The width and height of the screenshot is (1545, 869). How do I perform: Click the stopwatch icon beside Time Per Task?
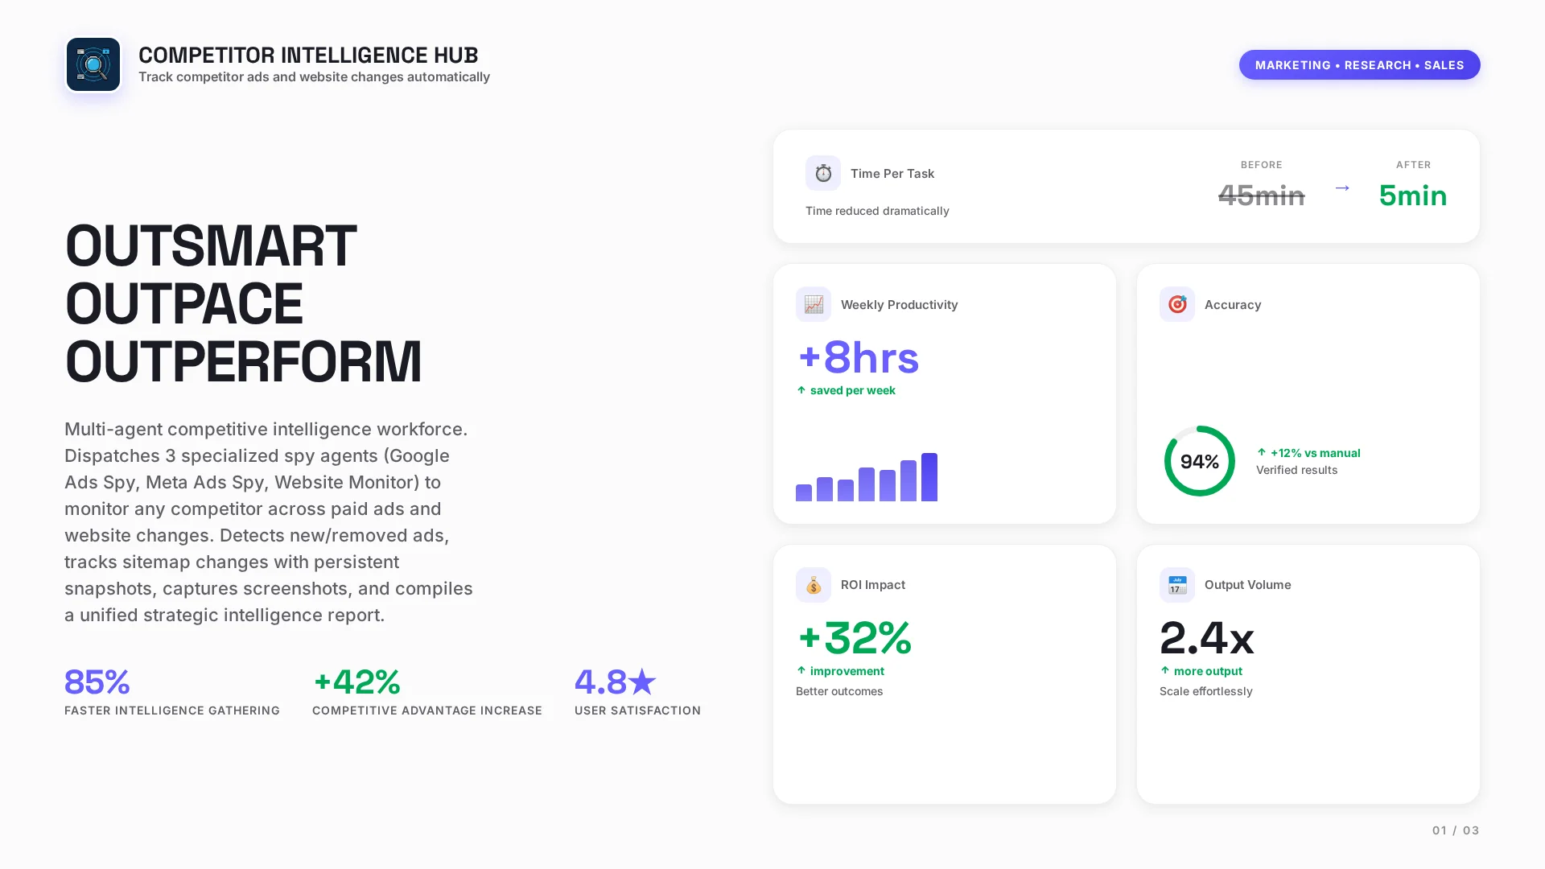[822, 173]
